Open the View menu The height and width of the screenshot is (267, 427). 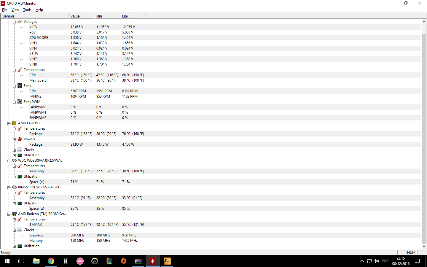(x=15, y=10)
